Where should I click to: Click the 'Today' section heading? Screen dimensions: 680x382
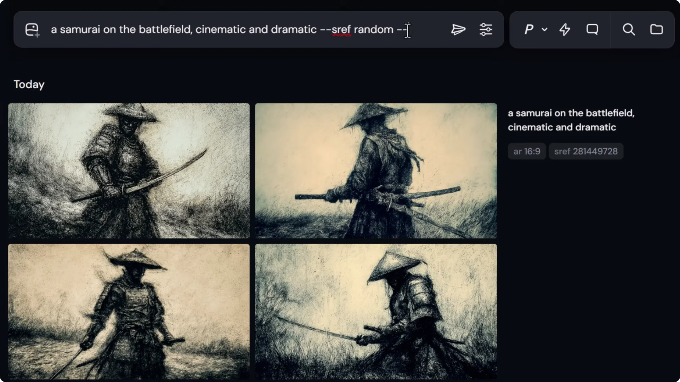[x=29, y=85]
